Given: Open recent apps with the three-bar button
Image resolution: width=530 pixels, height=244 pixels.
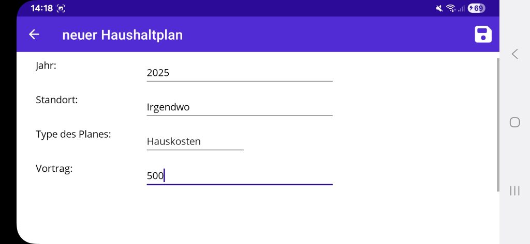Looking at the screenshot, I should [x=514, y=191].
